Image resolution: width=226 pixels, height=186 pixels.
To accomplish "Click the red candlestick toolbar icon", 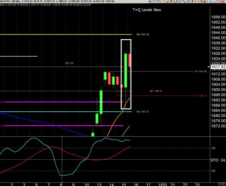I will click(x=171, y=1).
